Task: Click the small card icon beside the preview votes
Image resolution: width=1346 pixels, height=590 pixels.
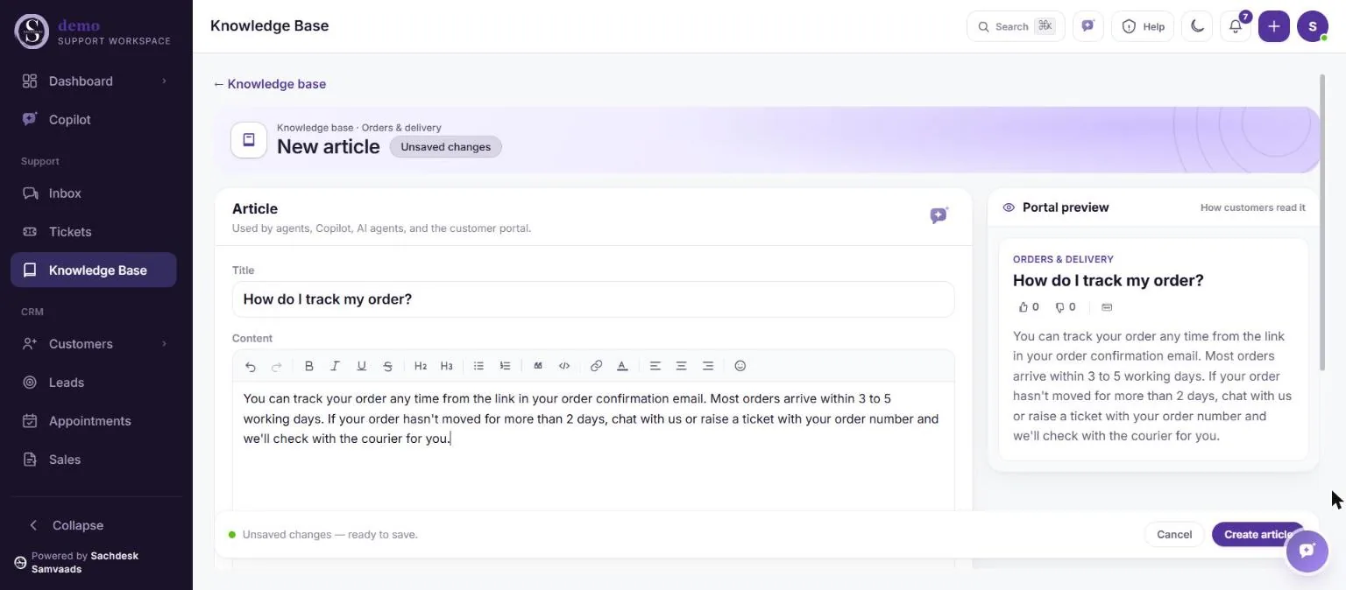Action: click(1107, 307)
